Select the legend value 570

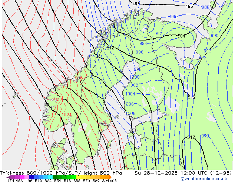[86, 181]
